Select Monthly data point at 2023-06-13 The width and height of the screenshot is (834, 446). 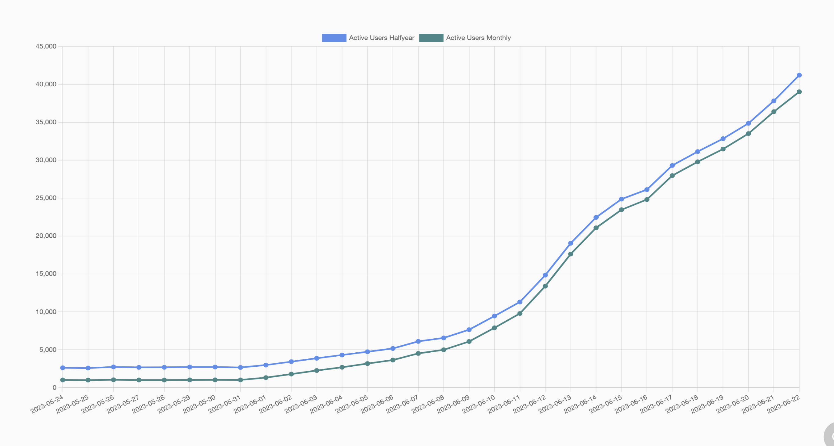(x=571, y=254)
